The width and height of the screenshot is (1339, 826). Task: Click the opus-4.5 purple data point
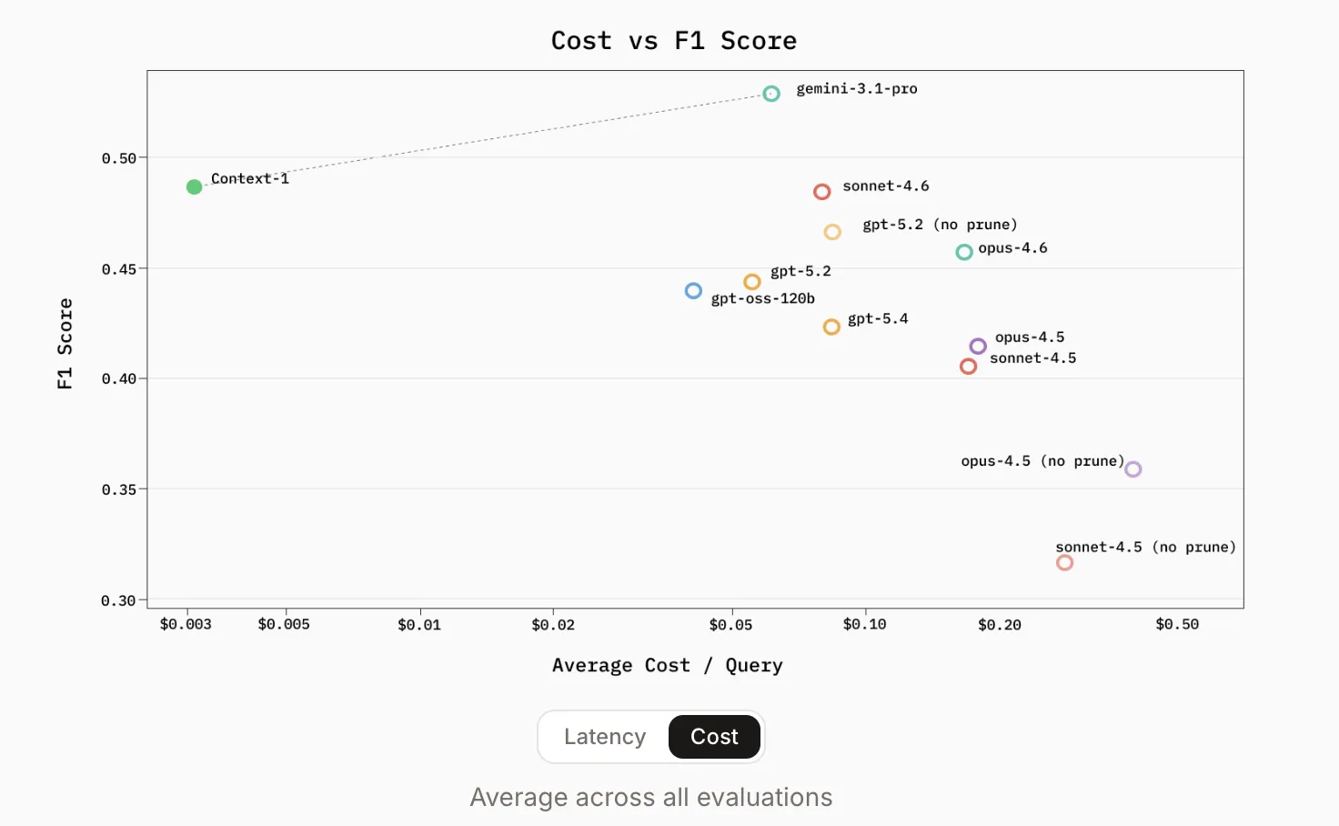pos(978,347)
